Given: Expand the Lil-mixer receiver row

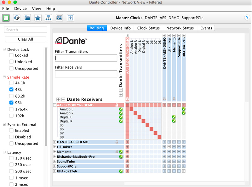Looking at the screenshot, I should point(54,147).
